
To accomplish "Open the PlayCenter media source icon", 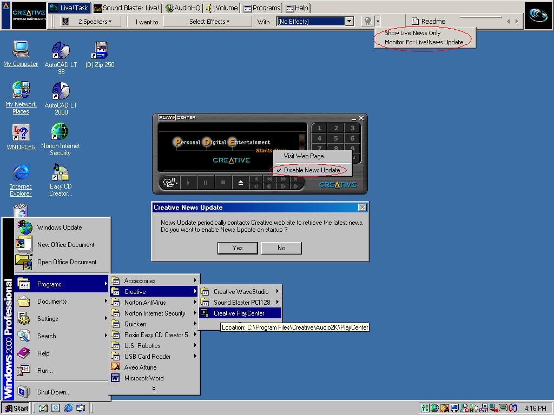I will coord(170,183).
